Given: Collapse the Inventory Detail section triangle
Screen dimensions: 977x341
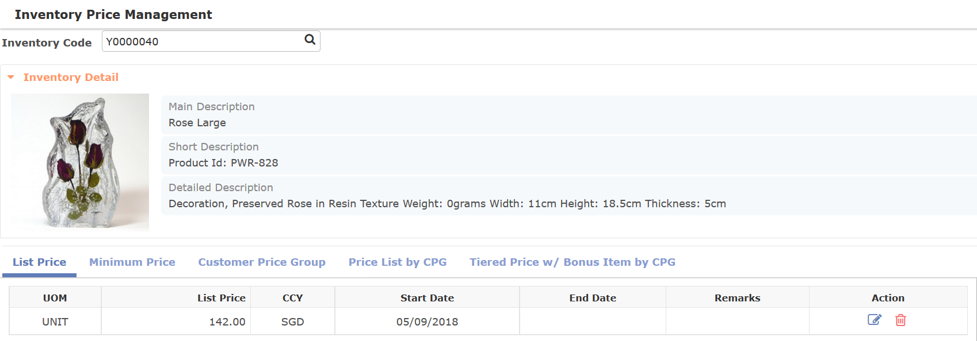Looking at the screenshot, I should (10, 77).
